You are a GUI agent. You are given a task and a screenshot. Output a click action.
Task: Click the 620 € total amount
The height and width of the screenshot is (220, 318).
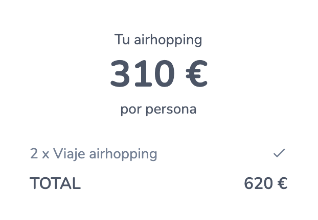tap(266, 183)
